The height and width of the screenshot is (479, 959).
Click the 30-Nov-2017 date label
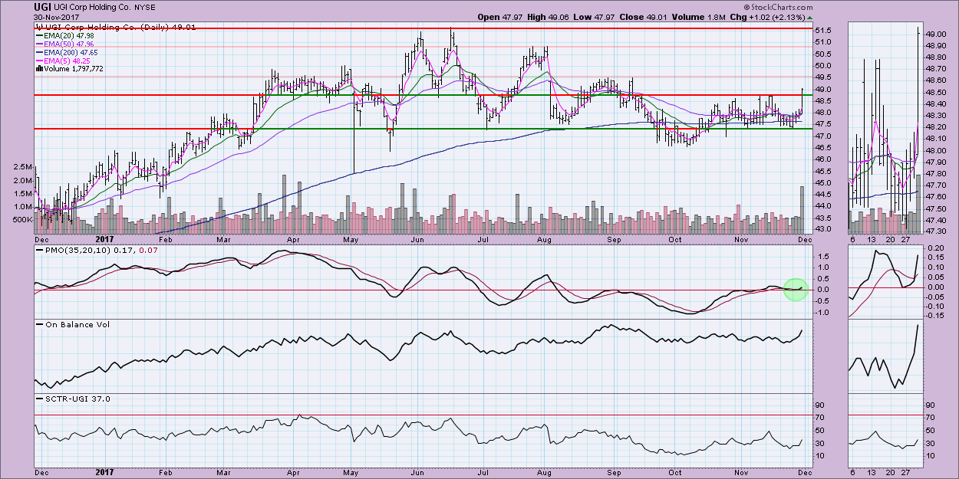[x=56, y=17]
